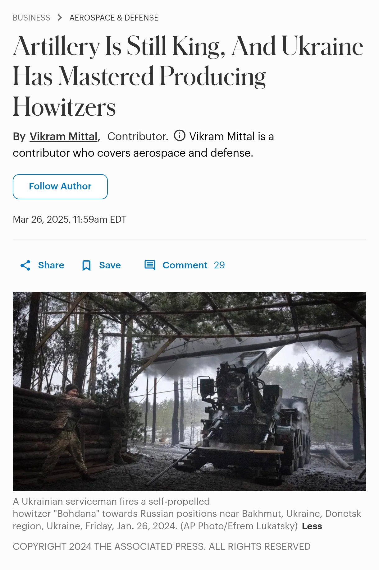Open the Business breadcrumb section

pyautogui.click(x=31, y=18)
